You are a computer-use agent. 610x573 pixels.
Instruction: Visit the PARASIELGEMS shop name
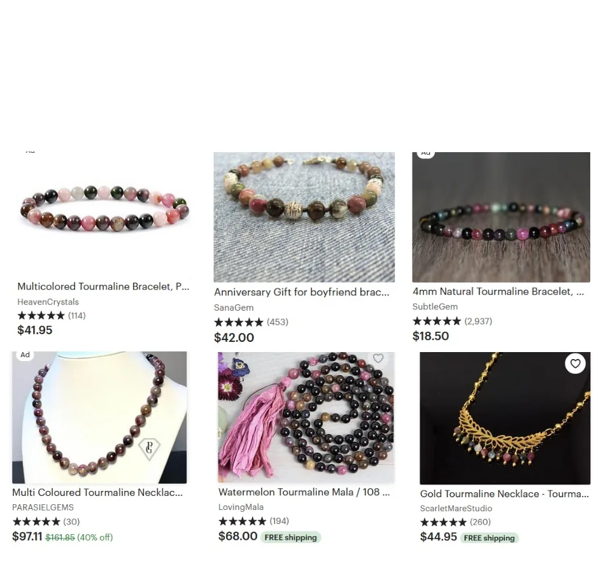click(x=43, y=507)
